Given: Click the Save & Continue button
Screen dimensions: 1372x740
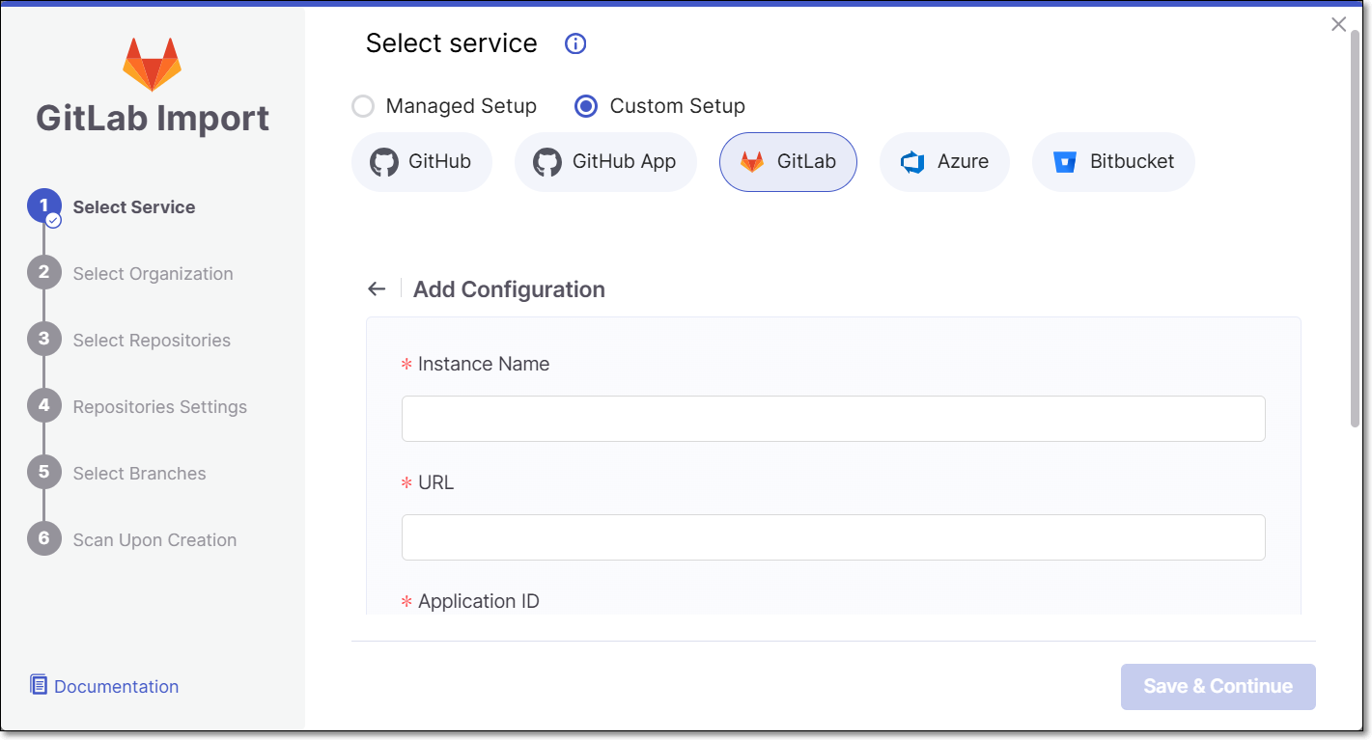Looking at the screenshot, I should pyautogui.click(x=1218, y=687).
